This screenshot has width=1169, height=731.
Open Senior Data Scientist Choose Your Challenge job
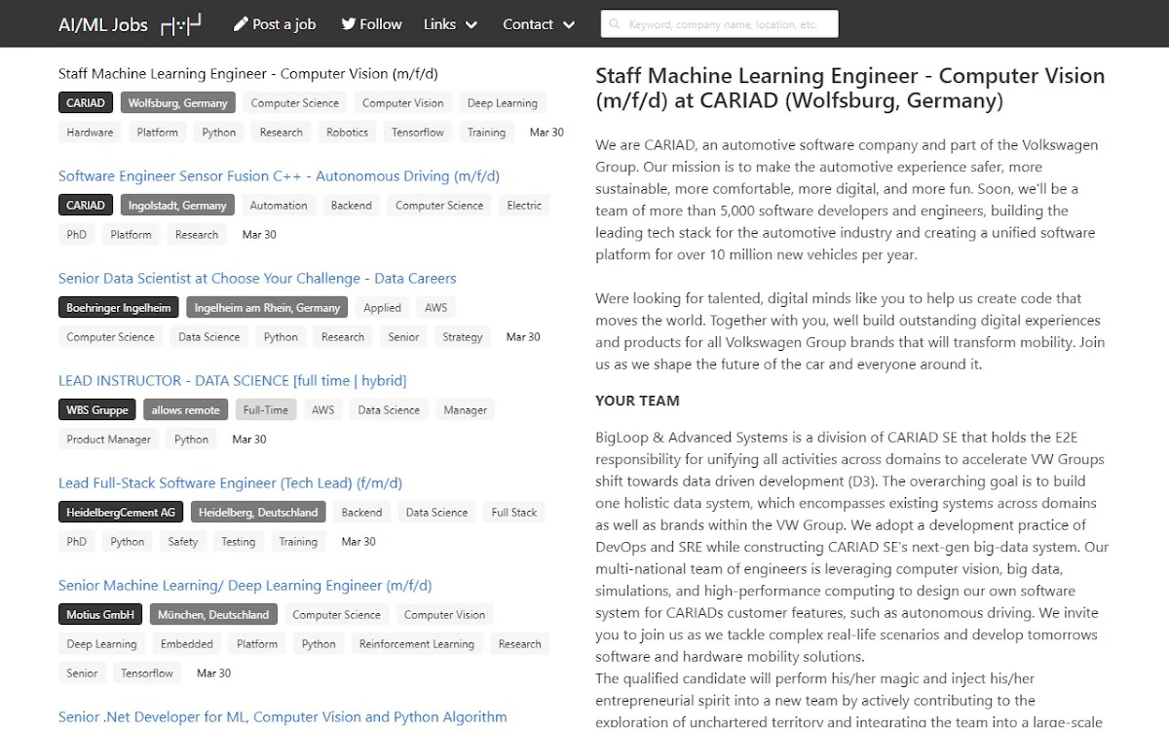click(257, 279)
